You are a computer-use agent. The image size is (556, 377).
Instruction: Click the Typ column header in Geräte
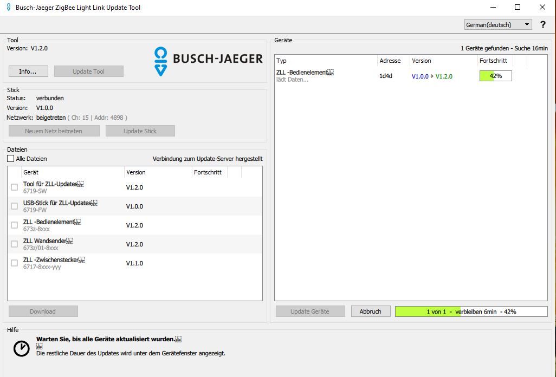326,61
